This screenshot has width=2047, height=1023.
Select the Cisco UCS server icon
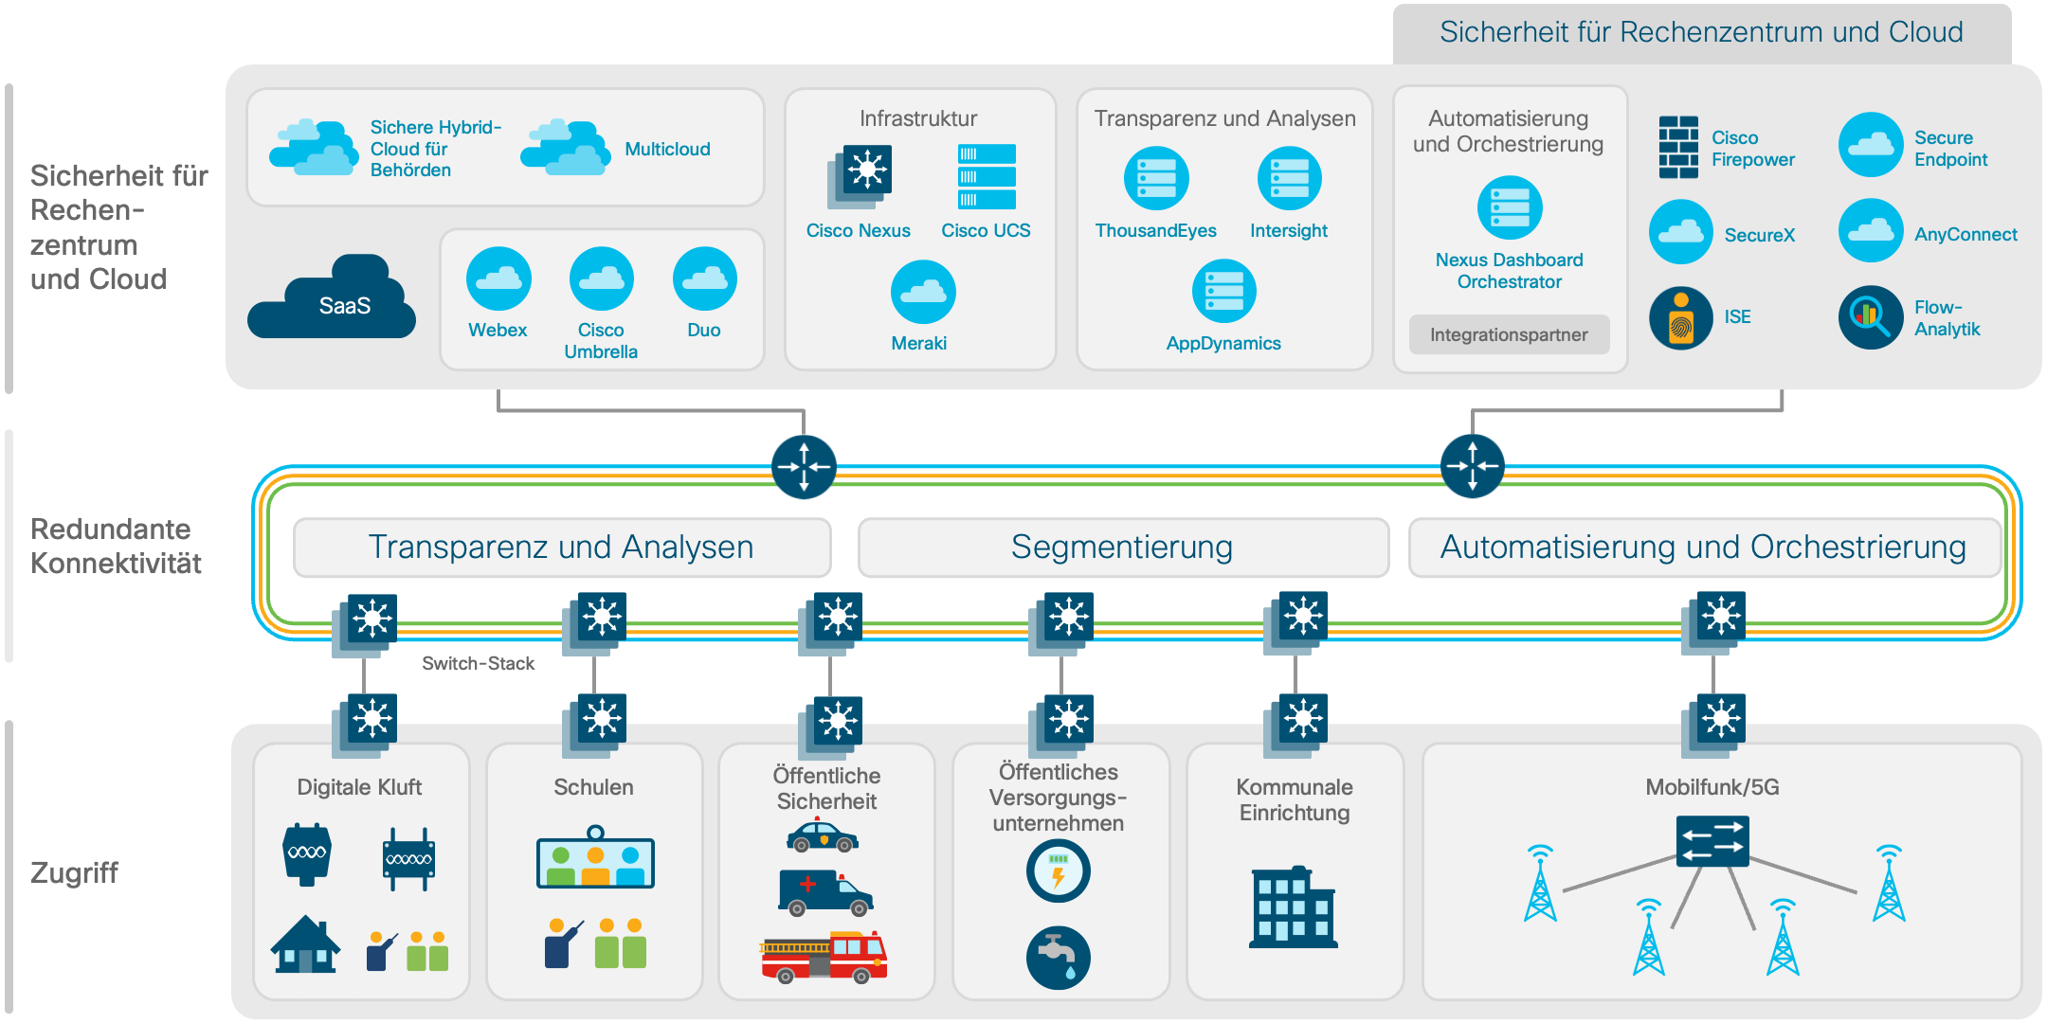987,176
